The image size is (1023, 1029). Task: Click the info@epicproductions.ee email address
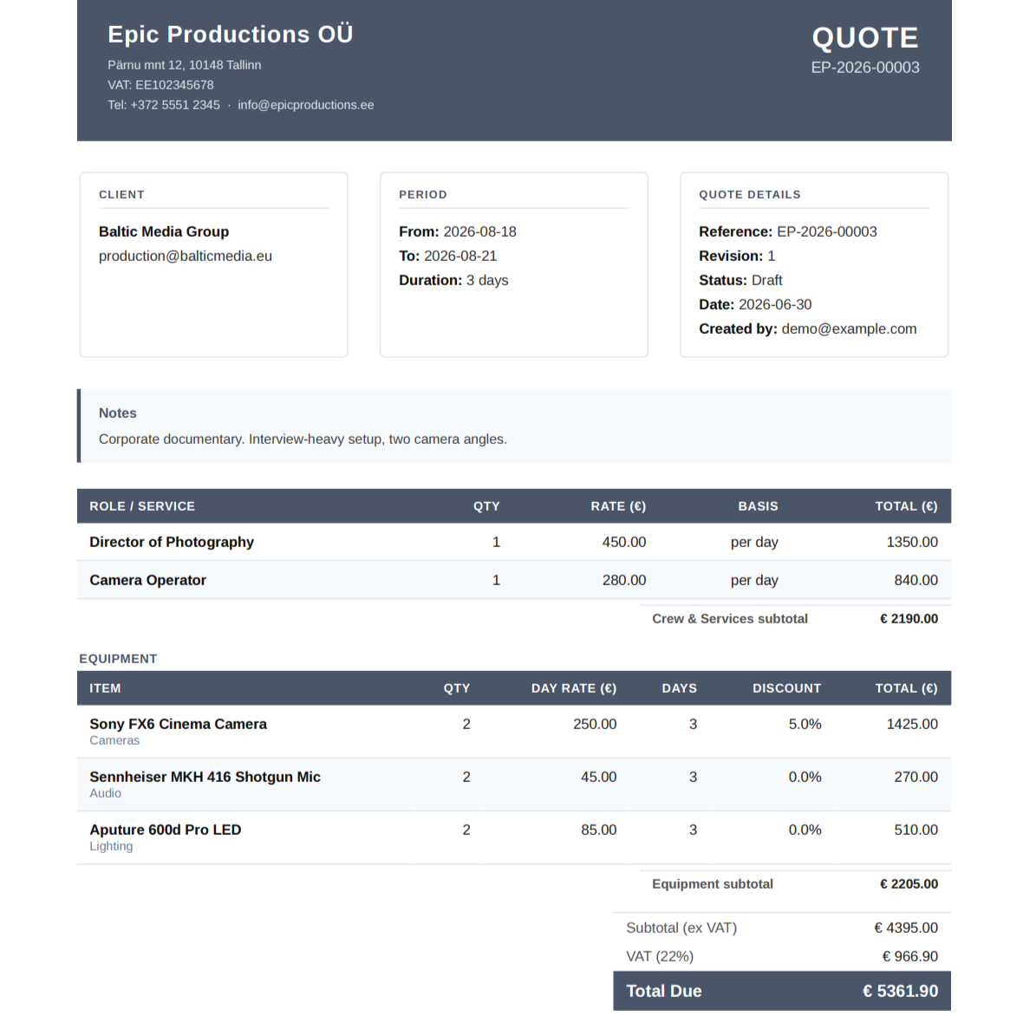pos(306,105)
